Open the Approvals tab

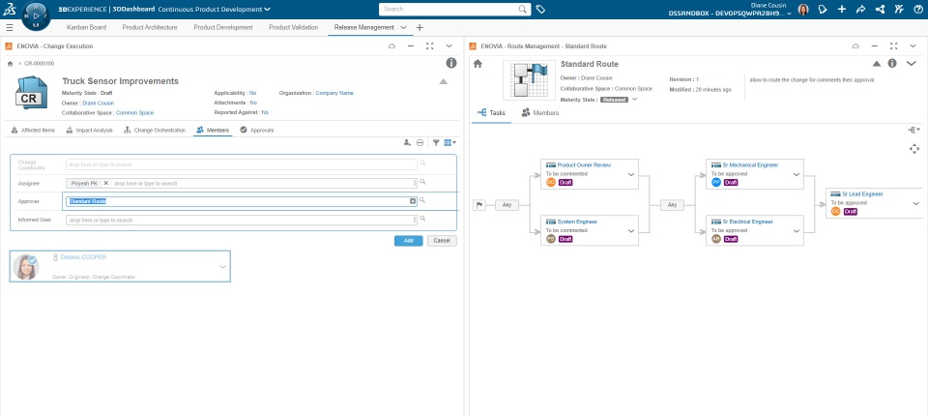(x=257, y=130)
